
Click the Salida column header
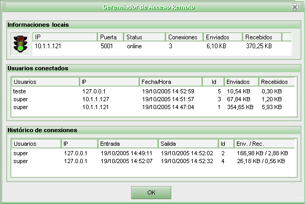(x=188, y=144)
